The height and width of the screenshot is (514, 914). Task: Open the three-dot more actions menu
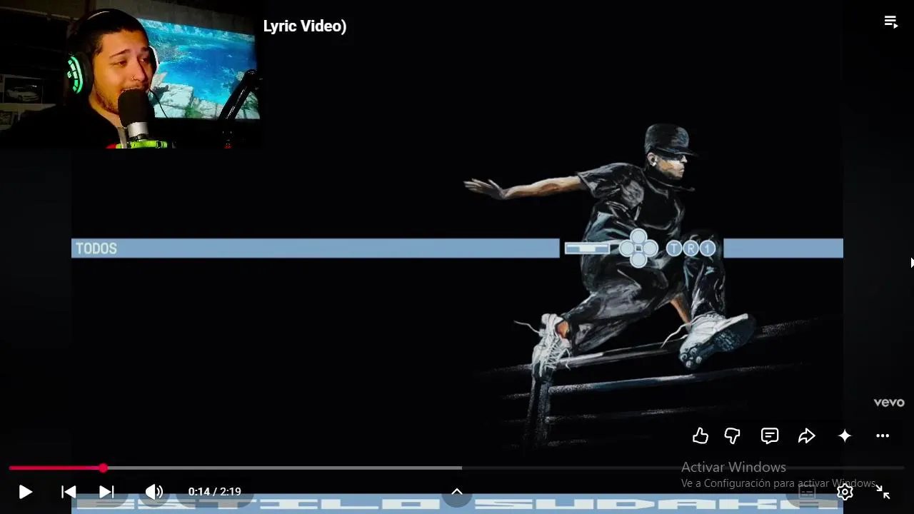click(x=883, y=435)
